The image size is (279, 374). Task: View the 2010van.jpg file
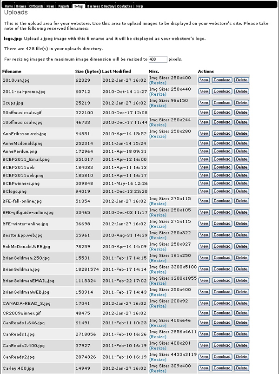click(x=204, y=80)
